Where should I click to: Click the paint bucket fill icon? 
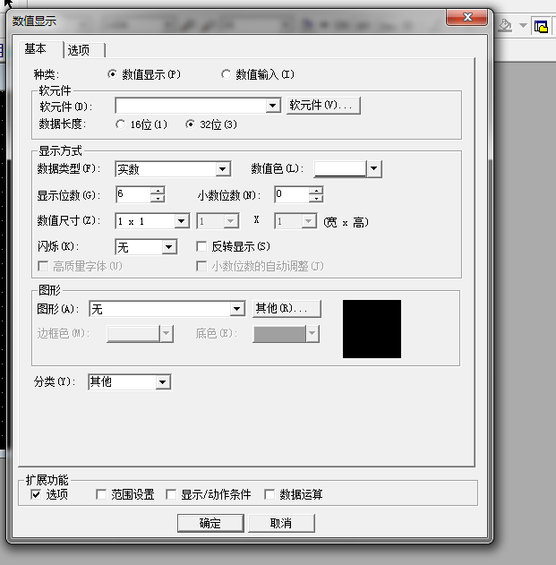coord(506,25)
